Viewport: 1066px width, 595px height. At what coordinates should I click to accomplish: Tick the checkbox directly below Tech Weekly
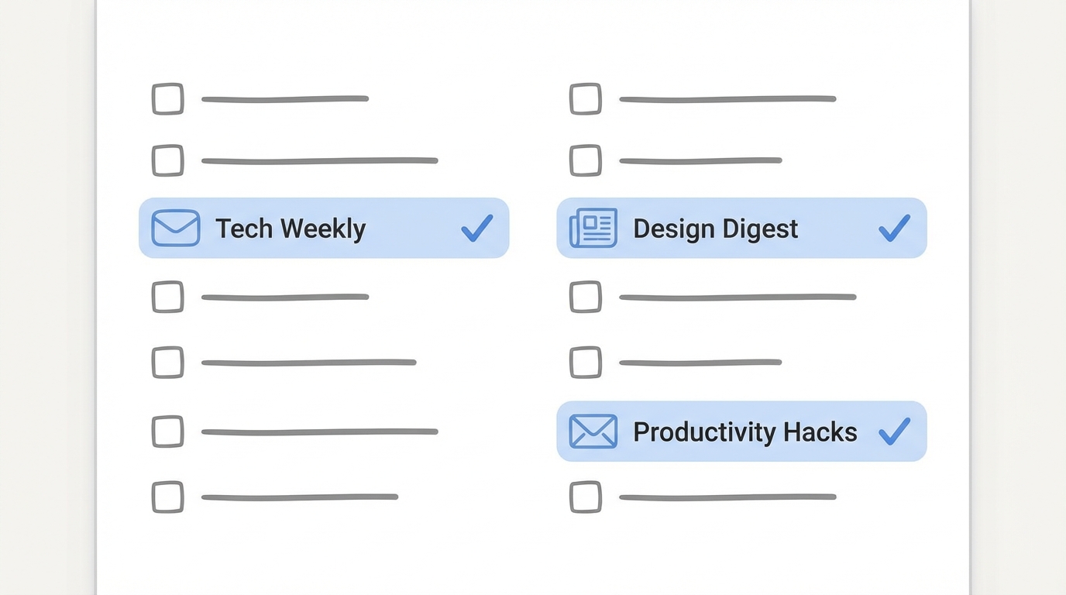point(167,297)
